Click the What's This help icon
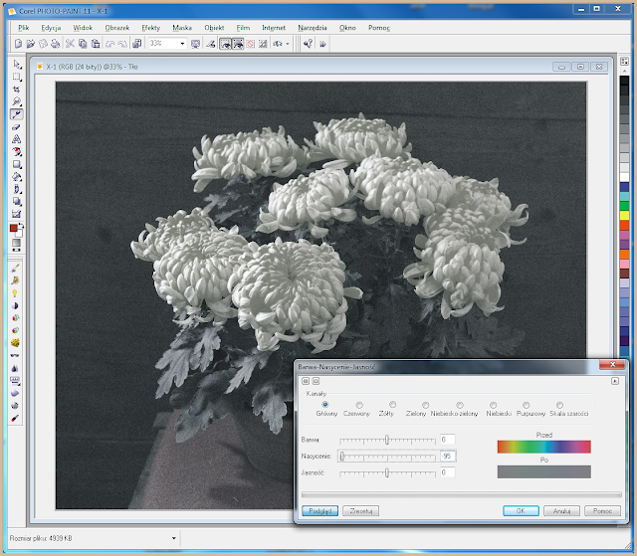The image size is (637, 556). (308, 44)
